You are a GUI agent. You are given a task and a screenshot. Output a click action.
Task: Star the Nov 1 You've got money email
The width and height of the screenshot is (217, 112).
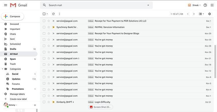(49, 96)
